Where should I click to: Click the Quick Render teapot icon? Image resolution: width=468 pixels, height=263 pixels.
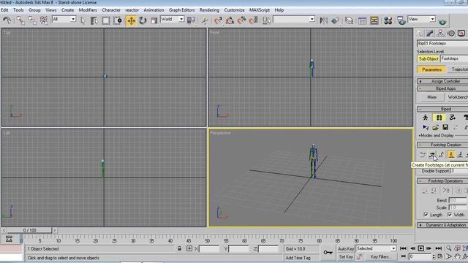pyautogui.click(x=442, y=21)
